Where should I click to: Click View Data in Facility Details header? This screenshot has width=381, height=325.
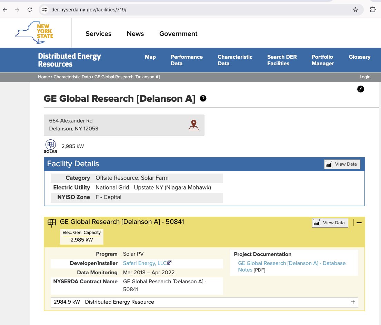coord(342,164)
